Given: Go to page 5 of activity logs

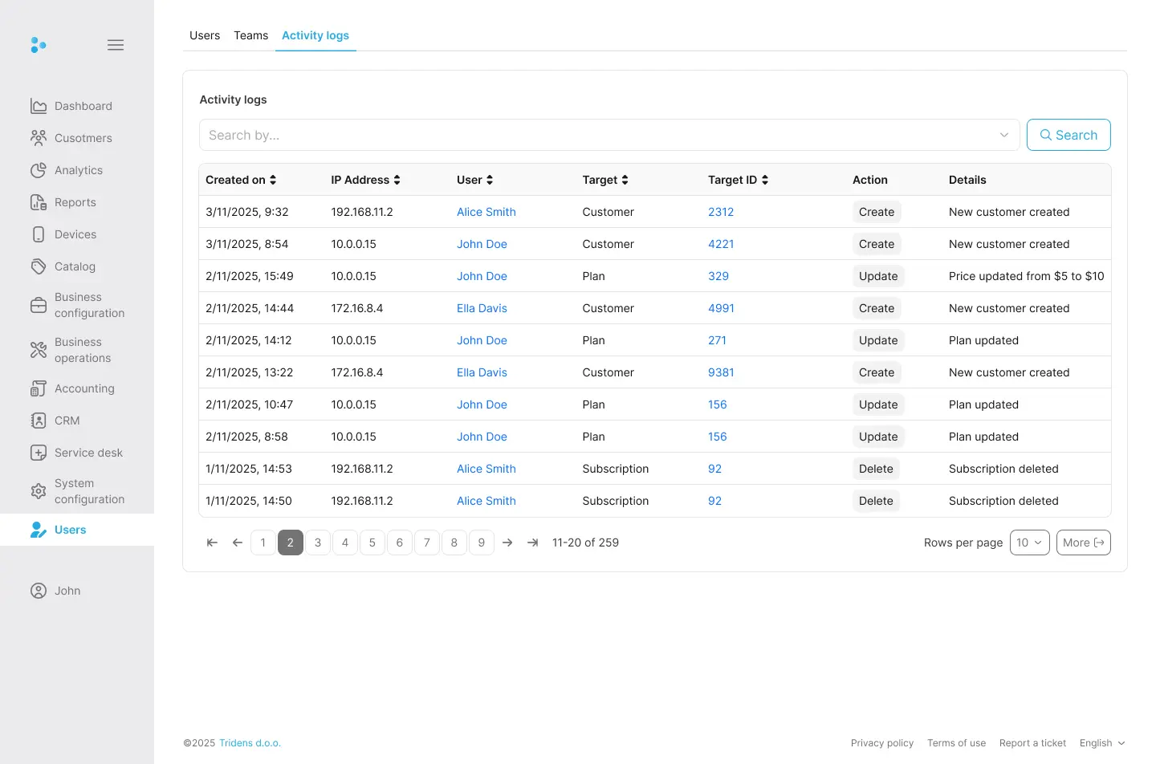Looking at the screenshot, I should [372, 543].
